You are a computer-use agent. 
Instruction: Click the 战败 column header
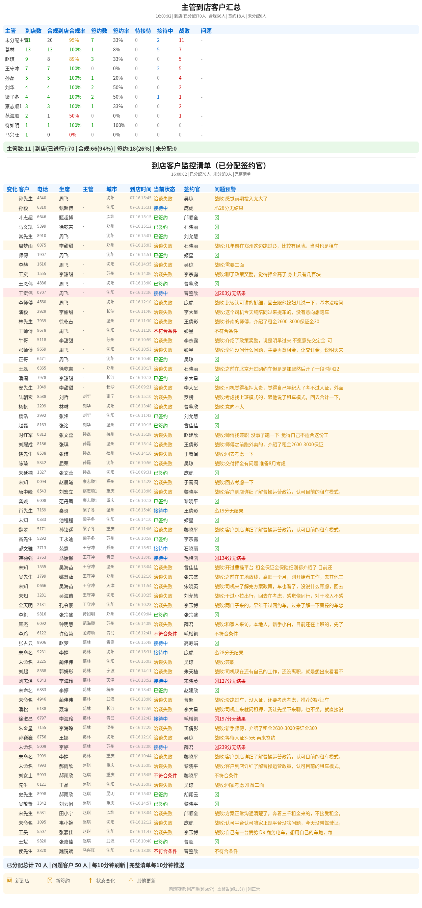pyautogui.click(x=184, y=31)
